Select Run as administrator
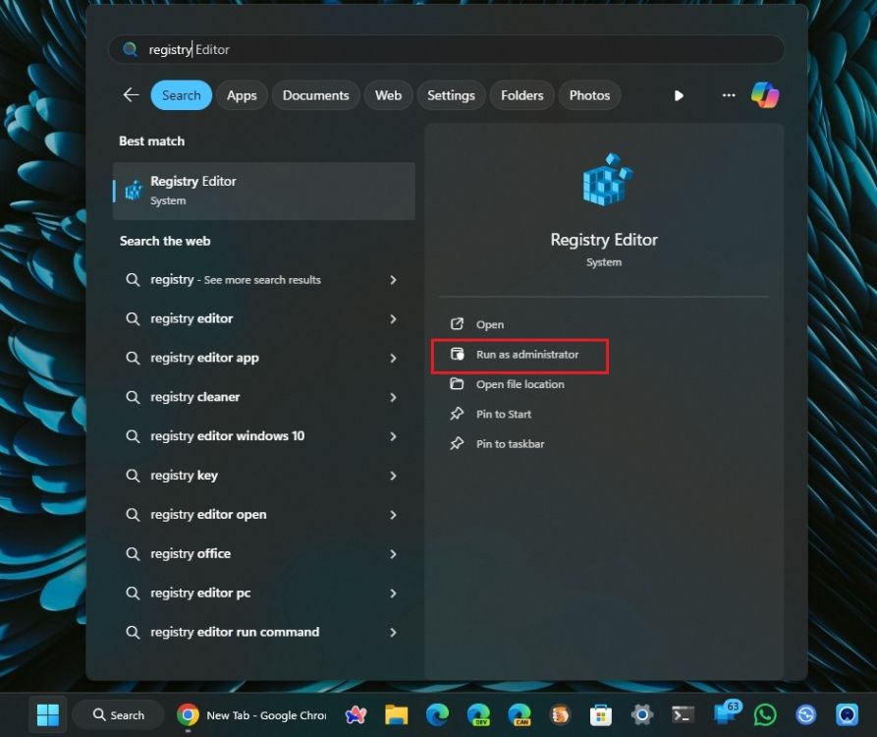Viewport: 877px width, 737px height. pos(519,354)
